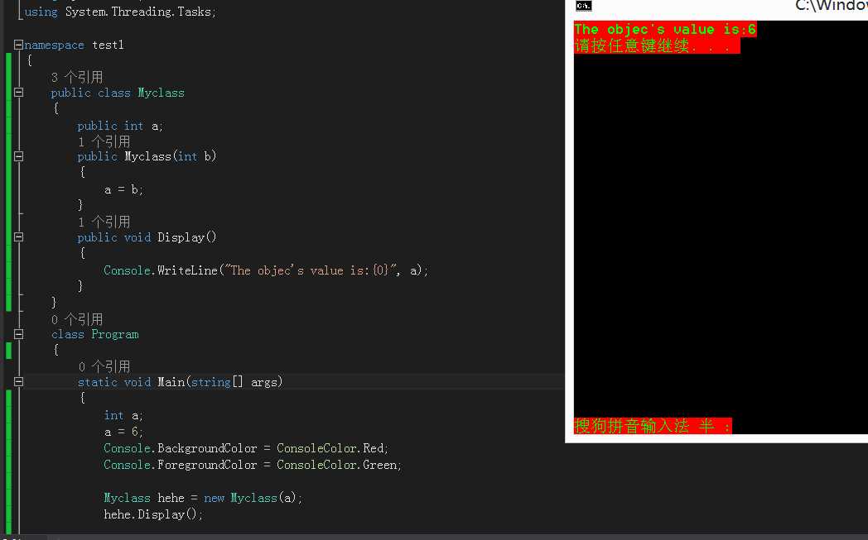This screenshot has width=868, height=540.
Task: Open the console window system menu icon
Action: pyautogui.click(x=583, y=6)
